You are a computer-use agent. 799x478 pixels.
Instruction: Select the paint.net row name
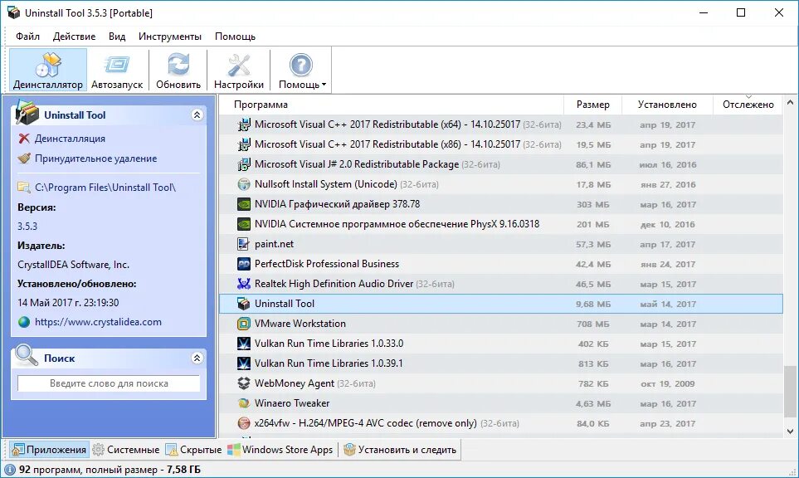(274, 244)
